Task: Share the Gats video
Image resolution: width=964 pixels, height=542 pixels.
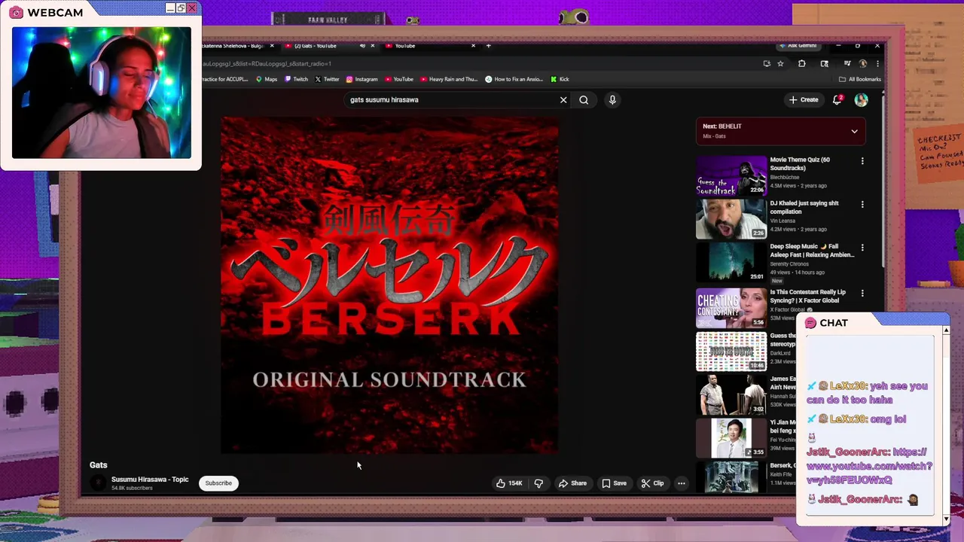Action: click(x=572, y=483)
